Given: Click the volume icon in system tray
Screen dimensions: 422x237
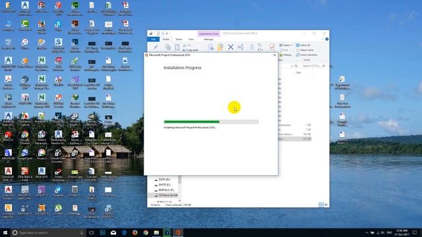Looking at the screenshot, I should coord(382,232).
